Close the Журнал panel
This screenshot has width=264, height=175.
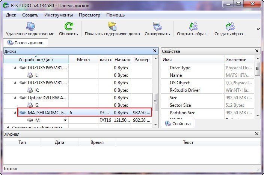point(257,134)
